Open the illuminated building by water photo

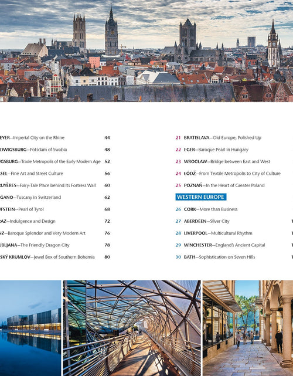(30, 328)
